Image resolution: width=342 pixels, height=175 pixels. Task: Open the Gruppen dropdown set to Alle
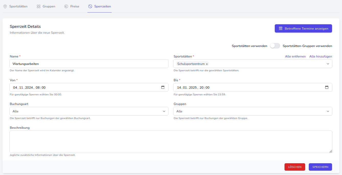pyautogui.click(x=253, y=111)
